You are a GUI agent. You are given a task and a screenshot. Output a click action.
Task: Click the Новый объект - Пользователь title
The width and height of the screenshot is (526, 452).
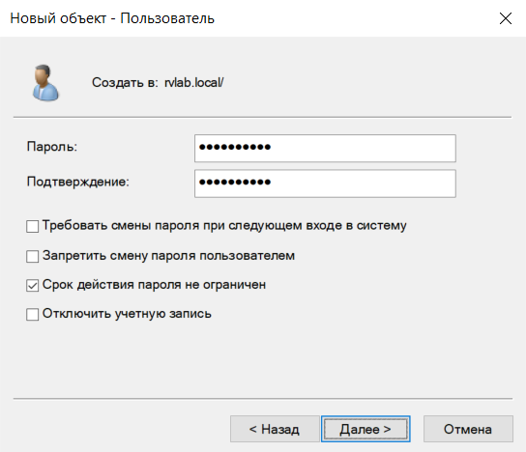tap(112, 18)
